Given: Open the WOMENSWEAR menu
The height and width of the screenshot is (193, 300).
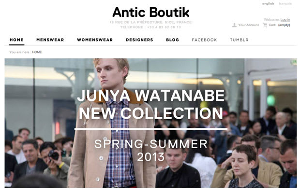Looking at the screenshot, I should pyautogui.click(x=95, y=40).
